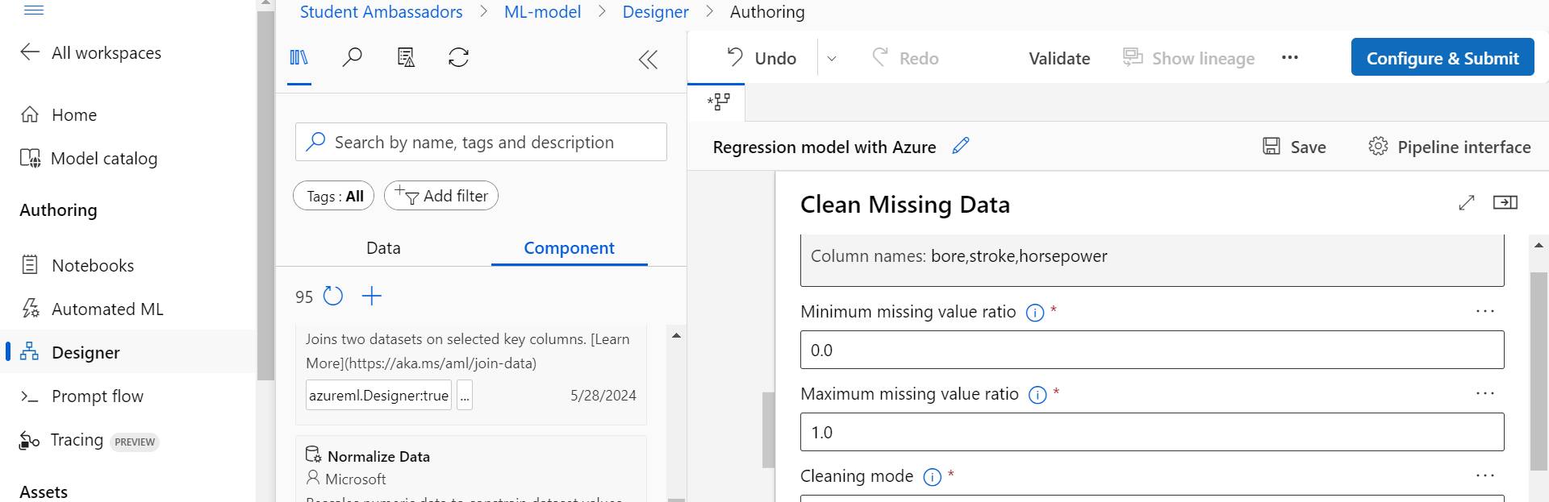The image size is (1549, 502).
Task: Expand Clean Missing Data panel fullscreen
Action: [1467, 203]
